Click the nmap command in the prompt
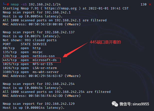154x111 pixels. click(x=15, y=4)
